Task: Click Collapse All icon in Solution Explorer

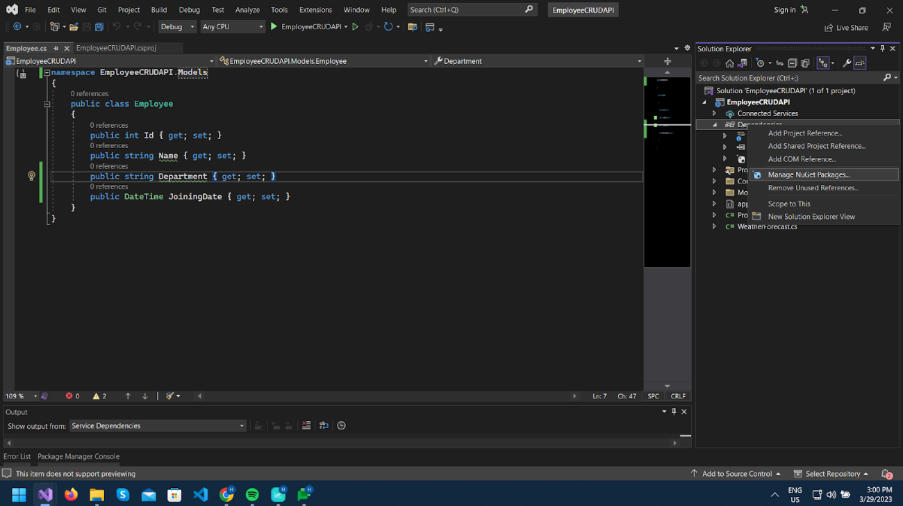Action: (792, 63)
